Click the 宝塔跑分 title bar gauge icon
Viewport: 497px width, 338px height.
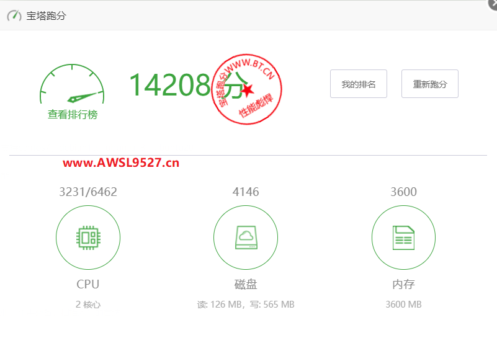(x=14, y=16)
